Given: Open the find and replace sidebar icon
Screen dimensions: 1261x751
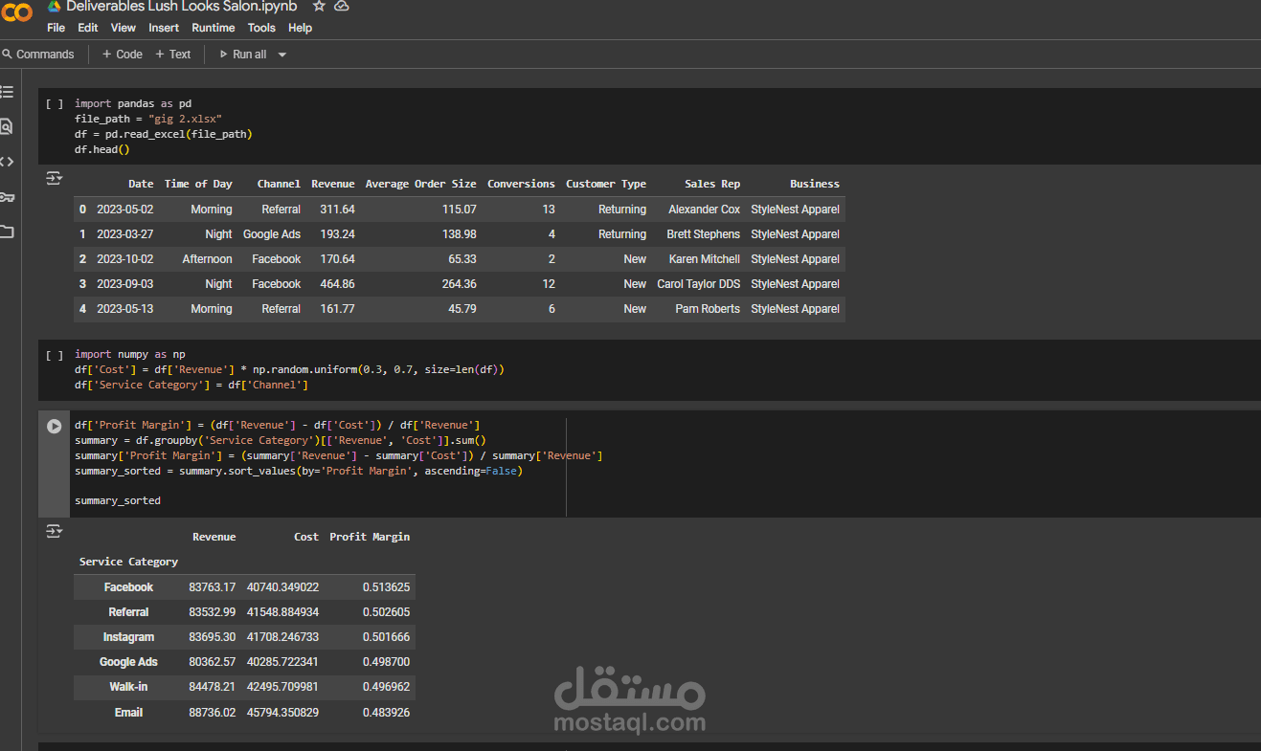Looking at the screenshot, I should (x=7, y=126).
